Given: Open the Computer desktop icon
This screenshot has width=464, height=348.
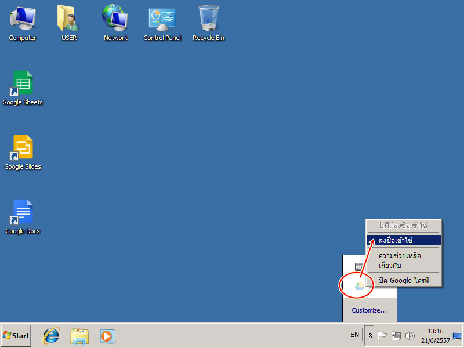Looking at the screenshot, I should coord(23,23).
